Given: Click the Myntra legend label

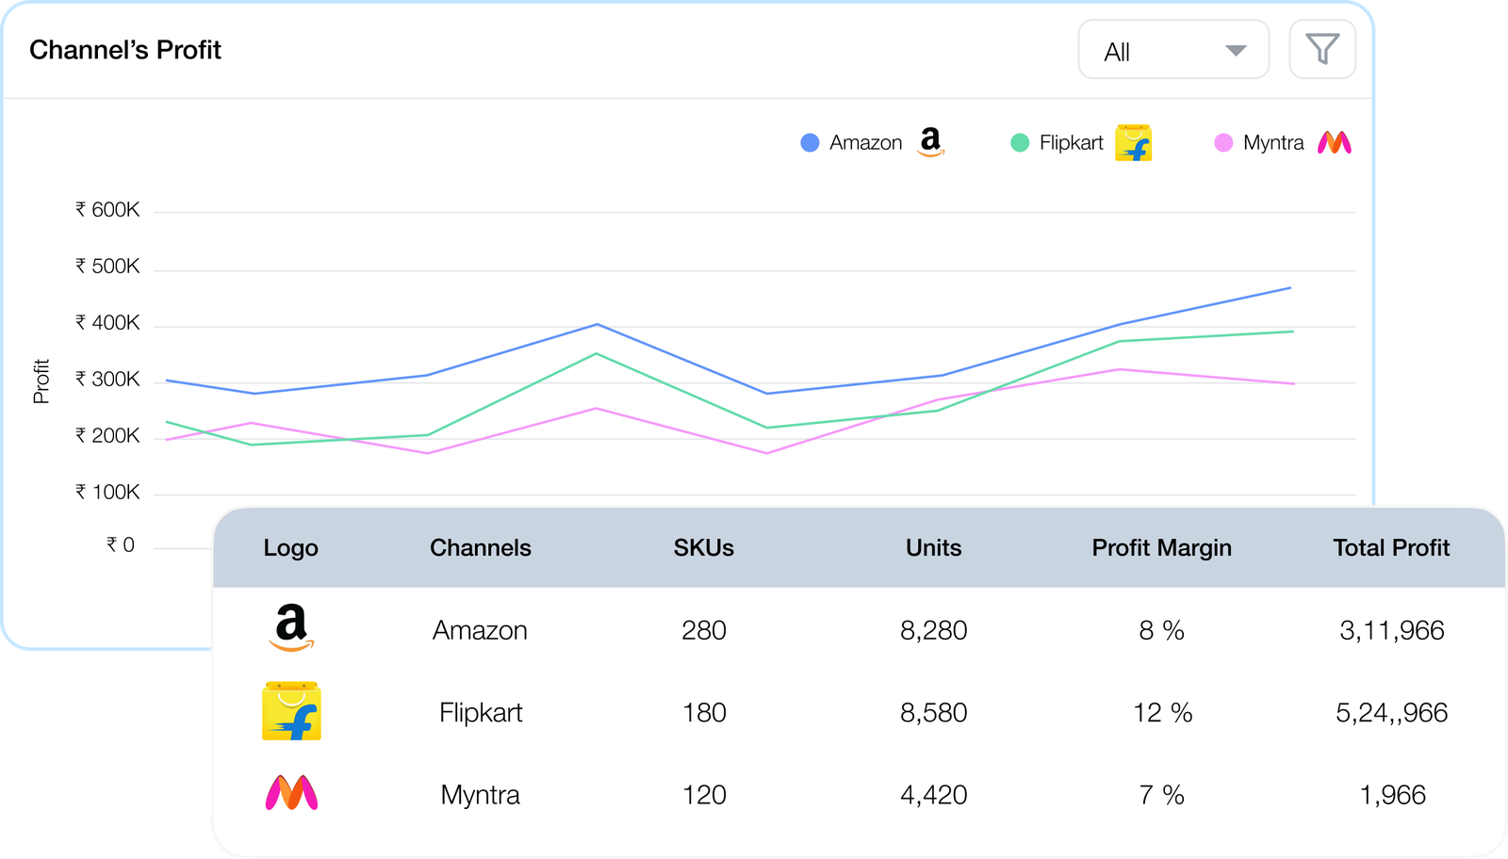Looking at the screenshot, I should [1273, 142].
